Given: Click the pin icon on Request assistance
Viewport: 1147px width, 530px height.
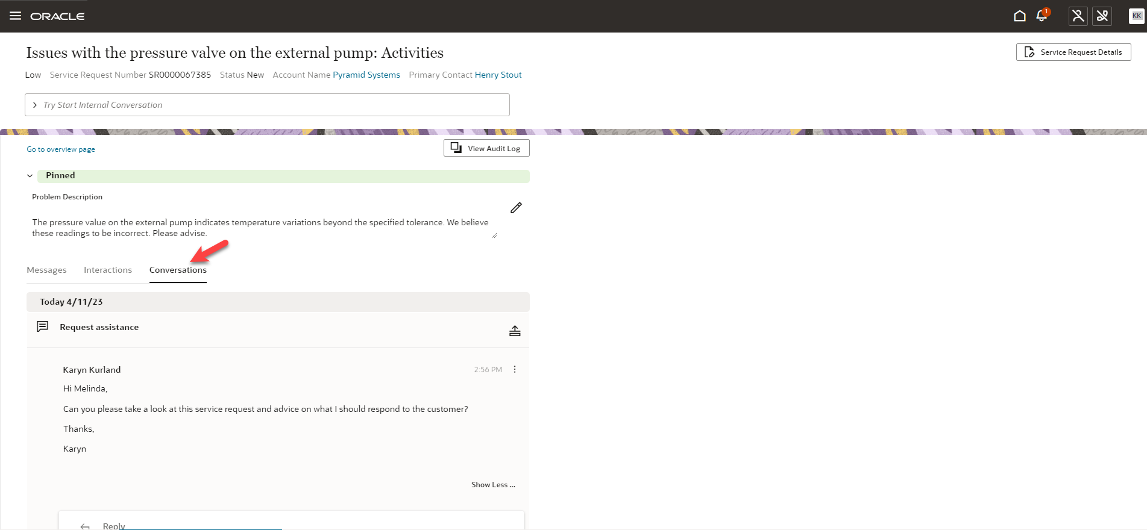Looking at the screenshot, I should coord(515,331).
